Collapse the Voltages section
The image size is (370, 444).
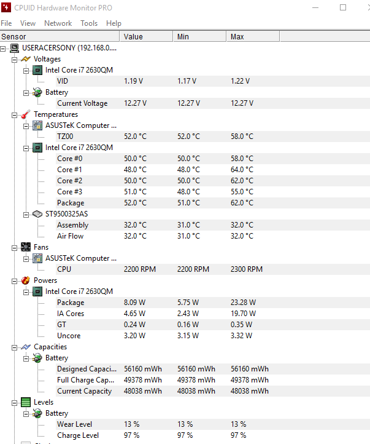click(x=14, y=60)
